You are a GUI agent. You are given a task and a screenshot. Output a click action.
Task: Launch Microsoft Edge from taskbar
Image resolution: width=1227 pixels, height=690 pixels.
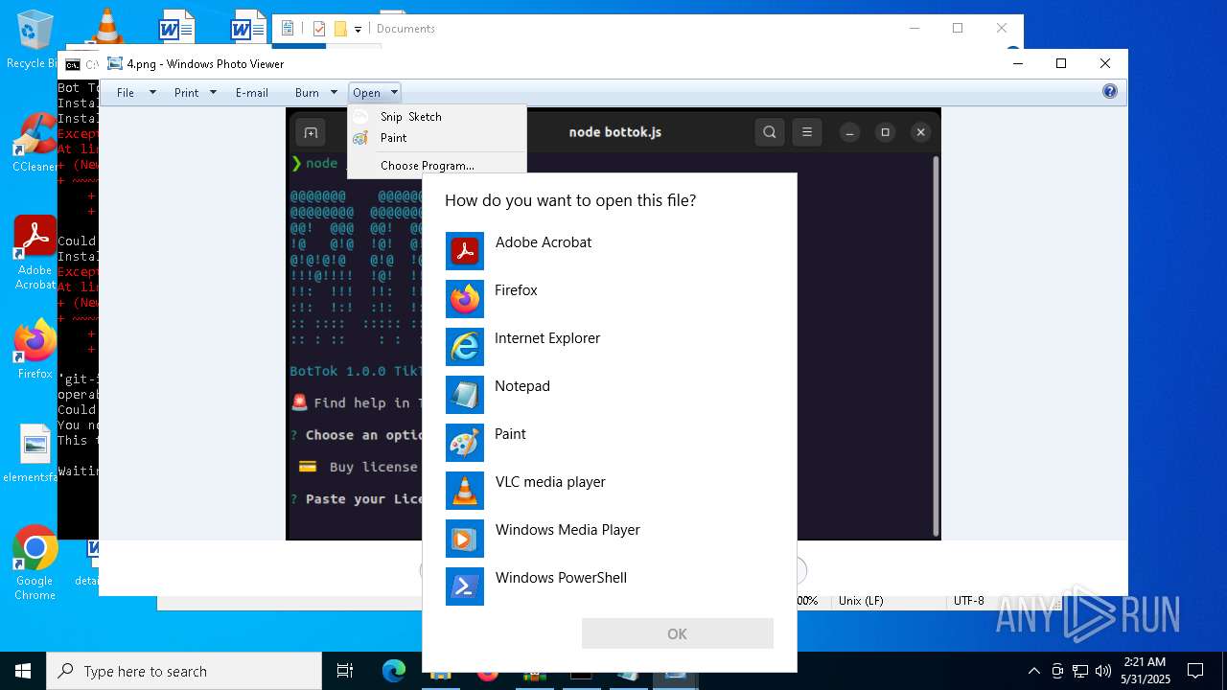tap(394, 671)
